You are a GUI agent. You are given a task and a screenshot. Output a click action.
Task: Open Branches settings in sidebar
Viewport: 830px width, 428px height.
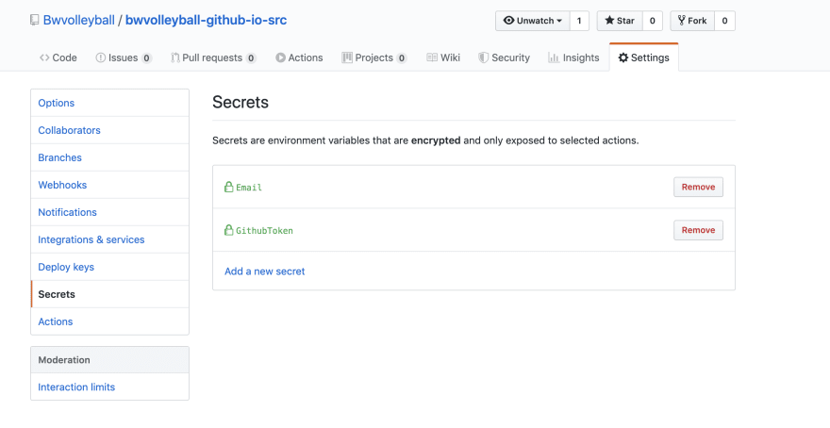(109, 157)
